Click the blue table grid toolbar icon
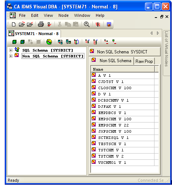 coord(109,24)
